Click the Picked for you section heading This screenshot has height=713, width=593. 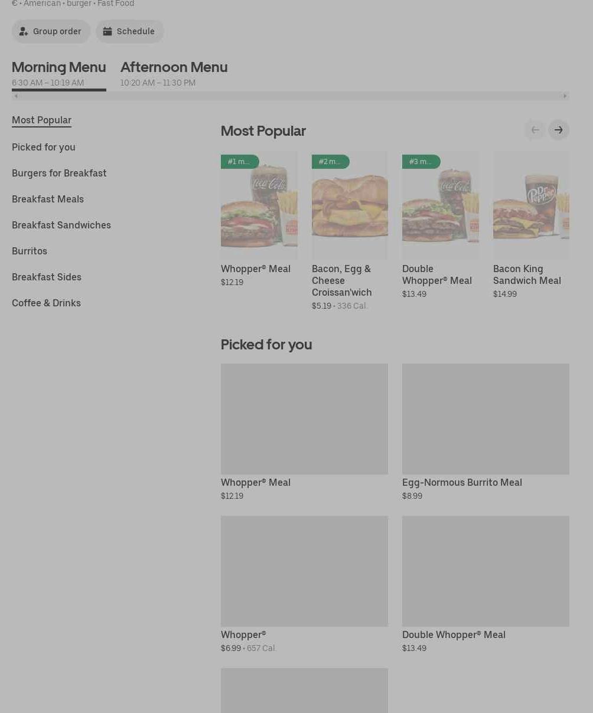coord(266,344)
